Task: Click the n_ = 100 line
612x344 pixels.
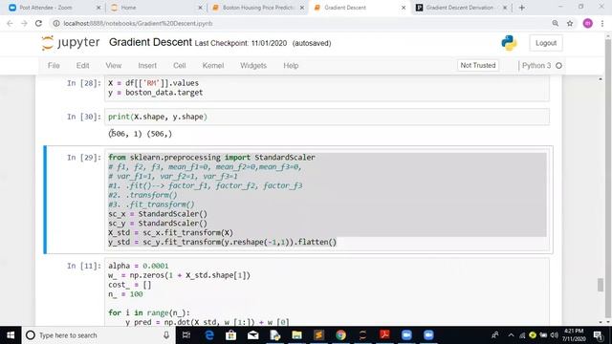Action: pyautogui.click(x=125, y=294)
